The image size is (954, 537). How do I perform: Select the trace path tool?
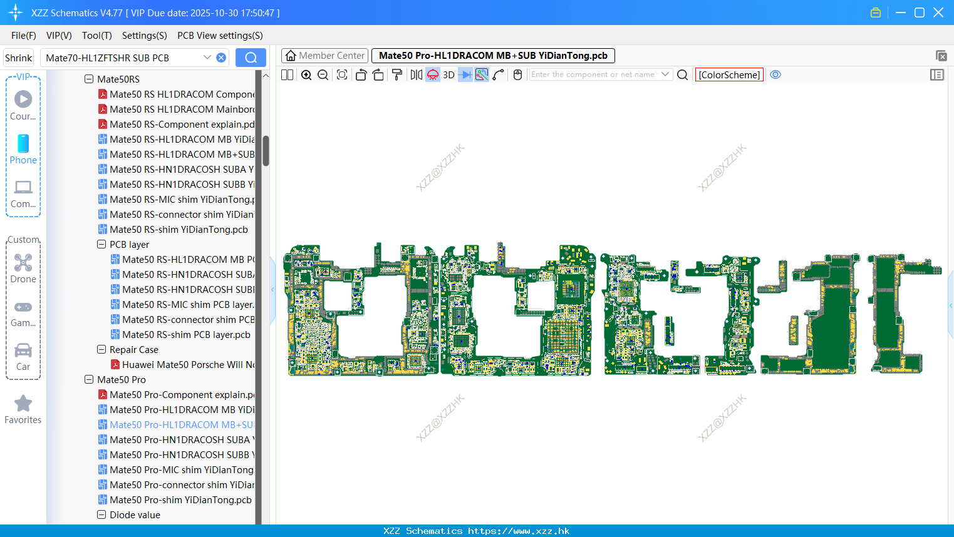(499, 74)
